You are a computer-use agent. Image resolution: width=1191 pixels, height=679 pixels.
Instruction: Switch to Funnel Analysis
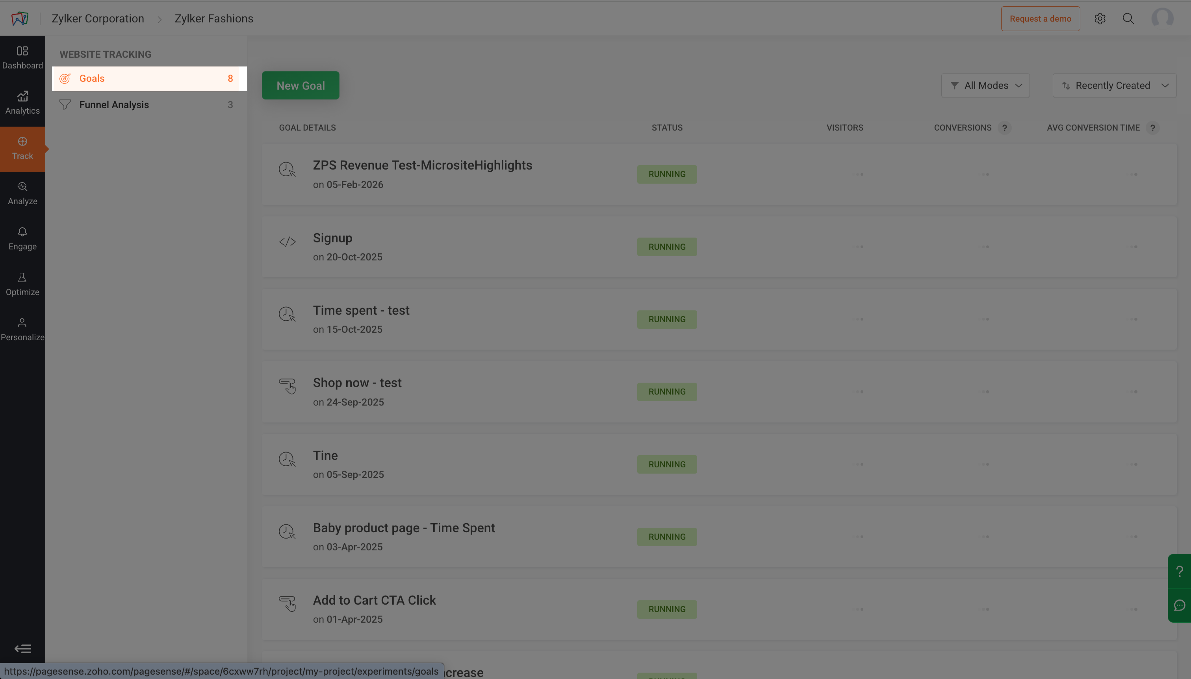point(114,105)
